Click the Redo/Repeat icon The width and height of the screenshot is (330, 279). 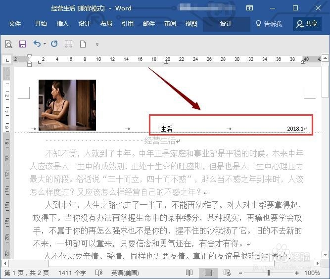54,44
